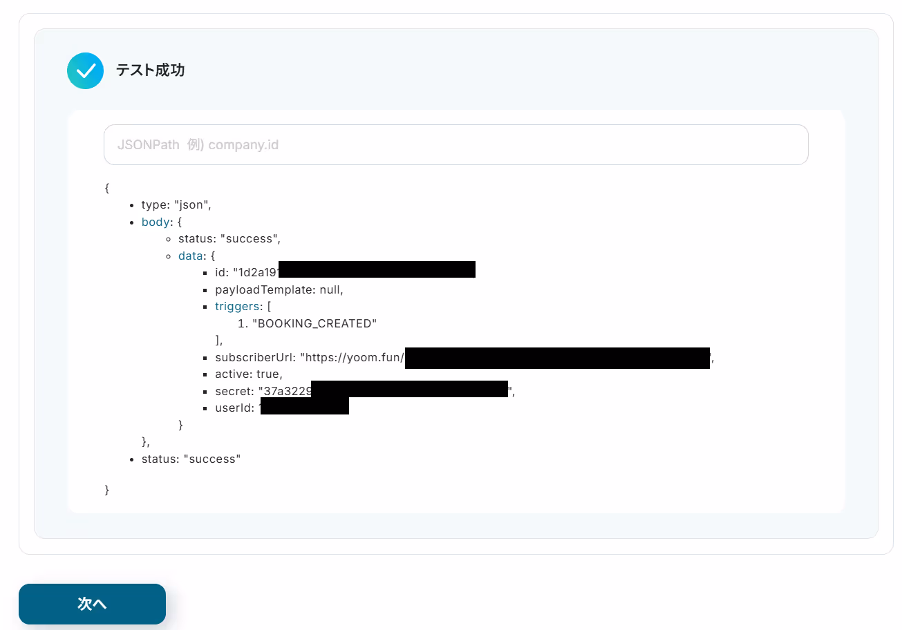
Task: Click the status: "success" line inside body
Action: pyautogui.click(x=229, y=239)
